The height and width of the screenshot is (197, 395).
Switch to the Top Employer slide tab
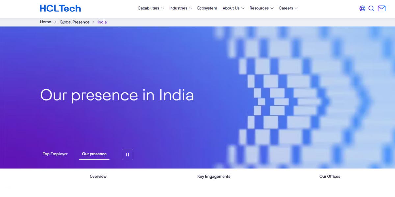click(x=55, y=154)
